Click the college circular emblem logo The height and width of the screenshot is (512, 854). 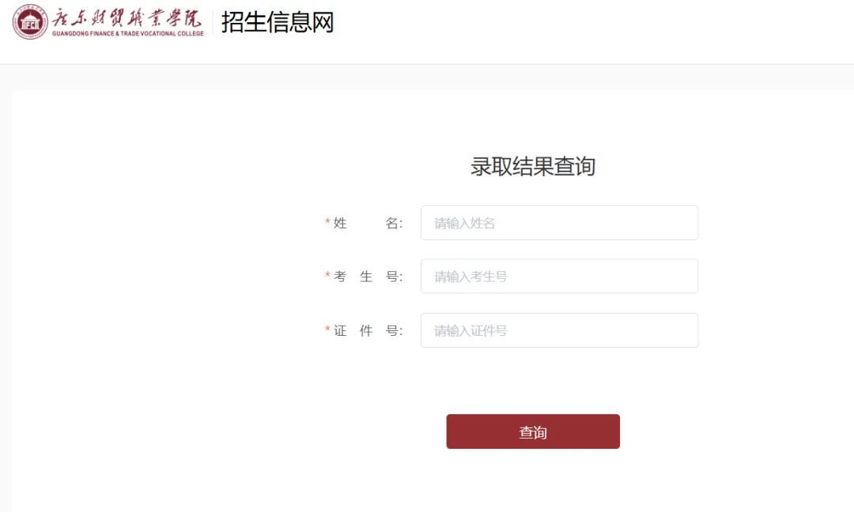pyautogui.click(x=30, y=22)
